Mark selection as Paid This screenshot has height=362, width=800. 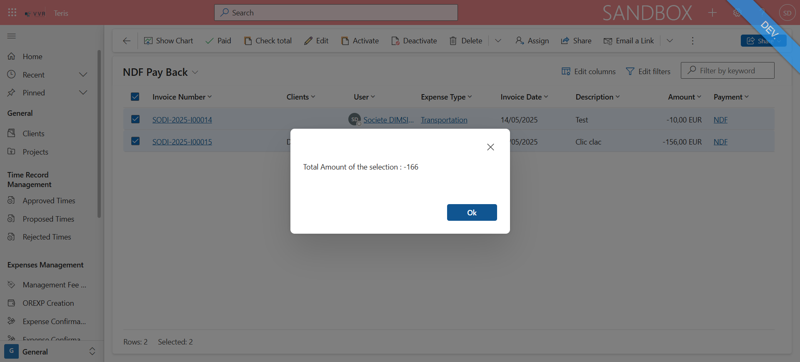[218, 41]
